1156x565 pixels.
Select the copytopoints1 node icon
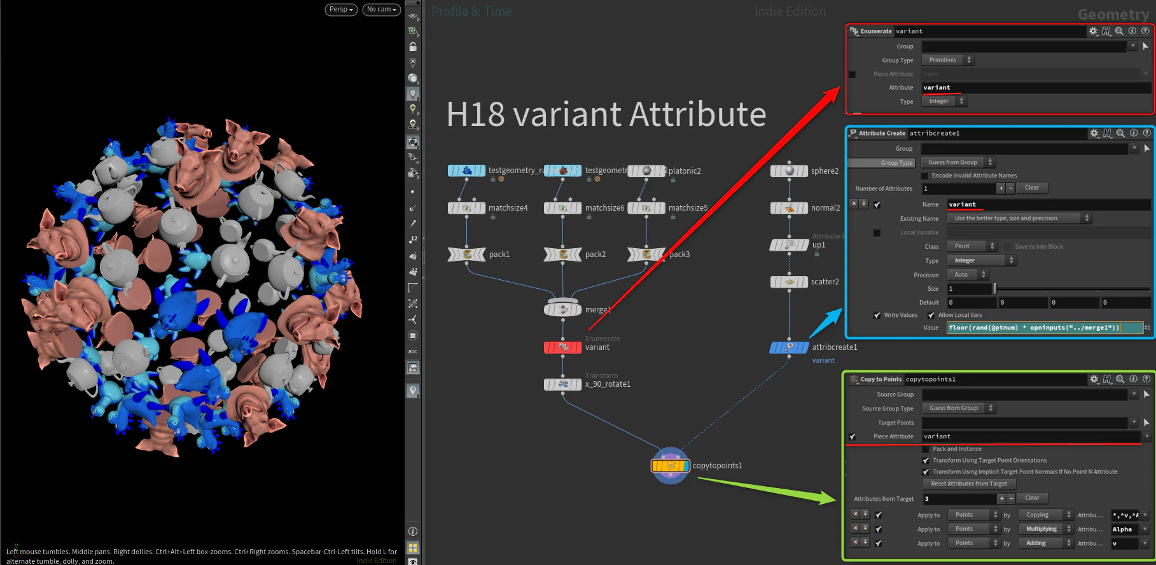tap(671, 466)
